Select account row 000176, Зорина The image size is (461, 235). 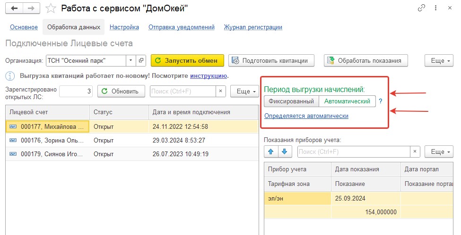coord(132,140)
